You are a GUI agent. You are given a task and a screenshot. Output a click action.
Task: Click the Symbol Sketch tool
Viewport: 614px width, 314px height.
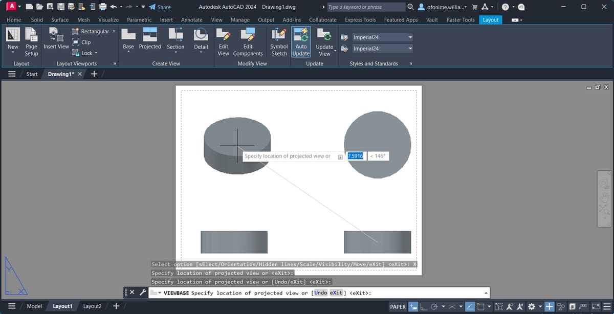279,41
